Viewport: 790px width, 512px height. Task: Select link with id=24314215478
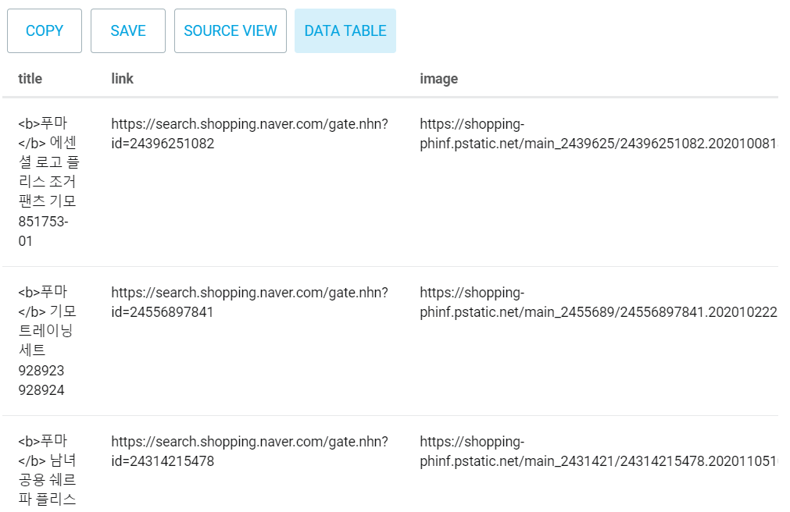(250, 451)
